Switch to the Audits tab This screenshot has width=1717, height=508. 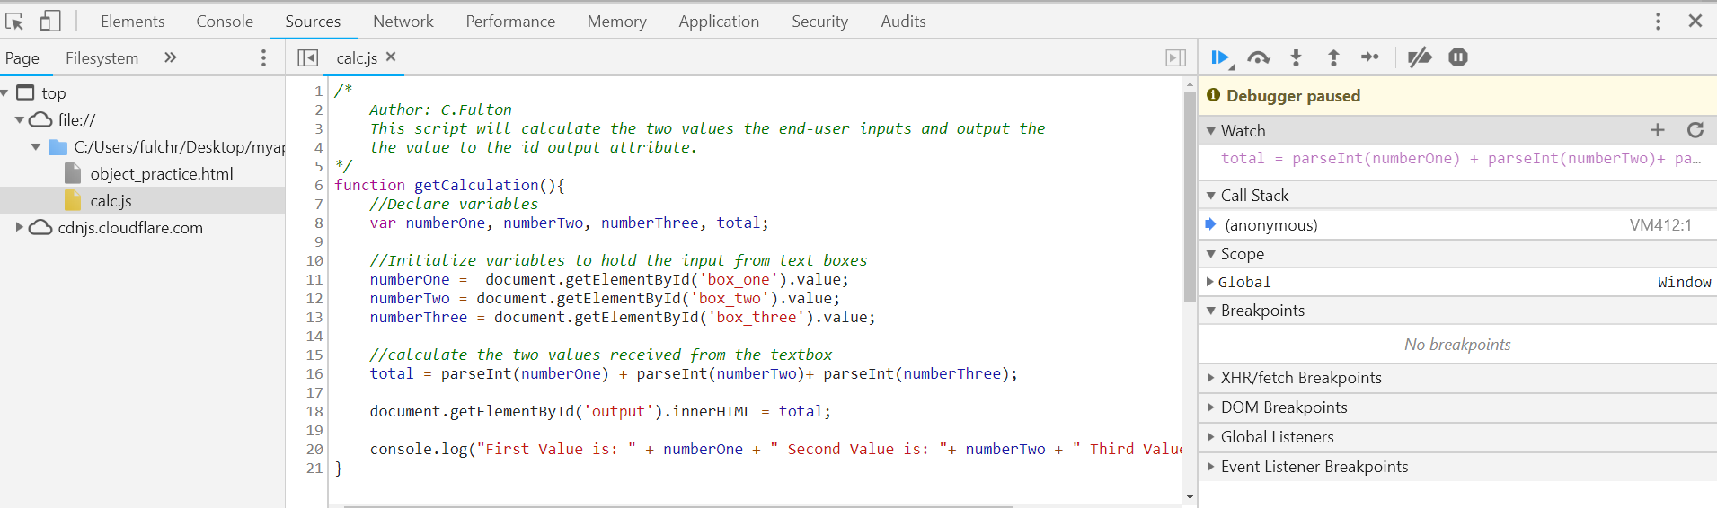coord(903,21)
